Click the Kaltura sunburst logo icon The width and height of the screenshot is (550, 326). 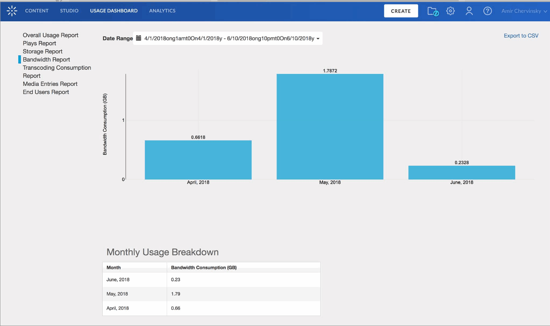click(12, 11)
